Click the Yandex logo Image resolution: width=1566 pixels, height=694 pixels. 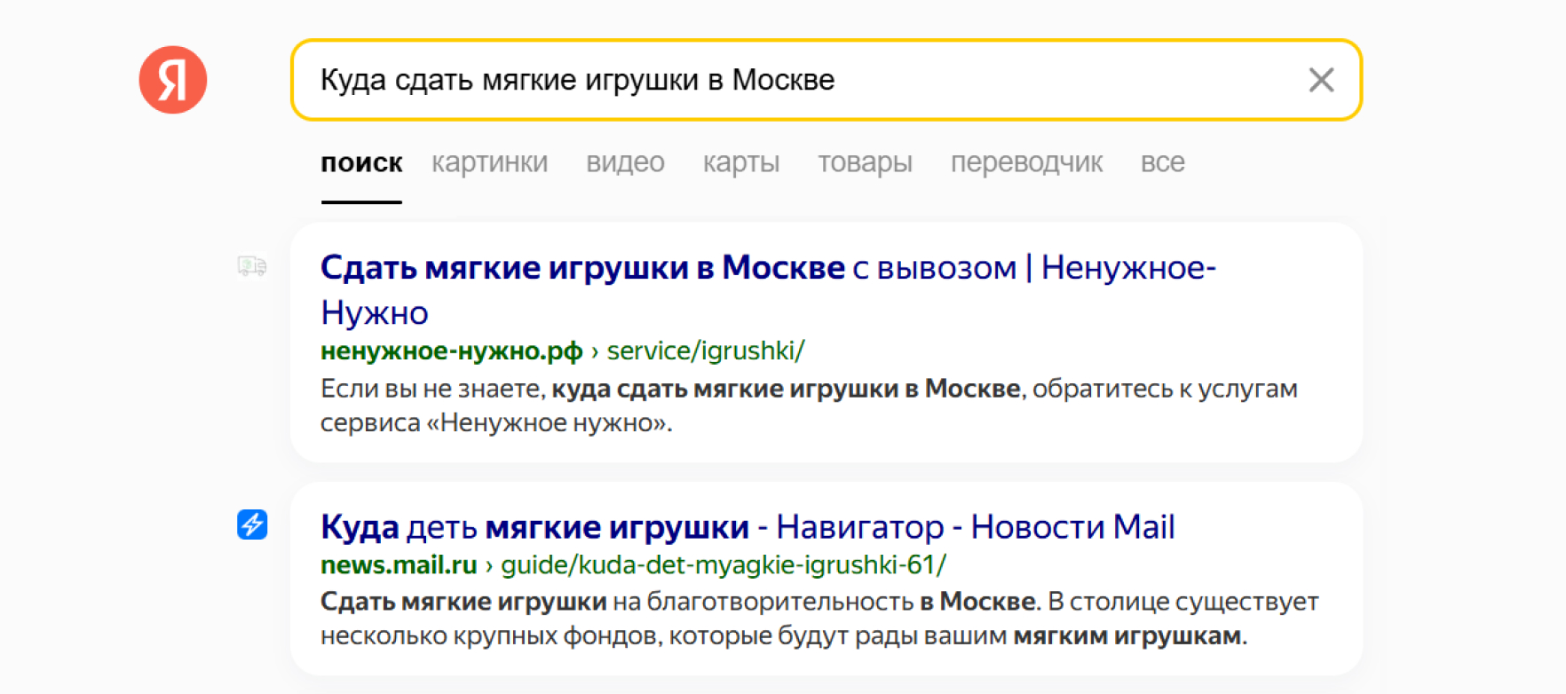click(x=173, y=80)
